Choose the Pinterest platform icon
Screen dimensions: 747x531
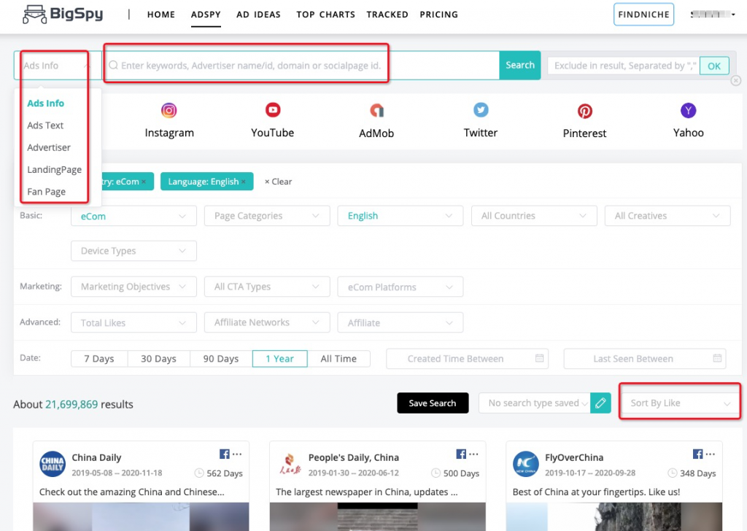pyautogui.click(x=584, y=111)
